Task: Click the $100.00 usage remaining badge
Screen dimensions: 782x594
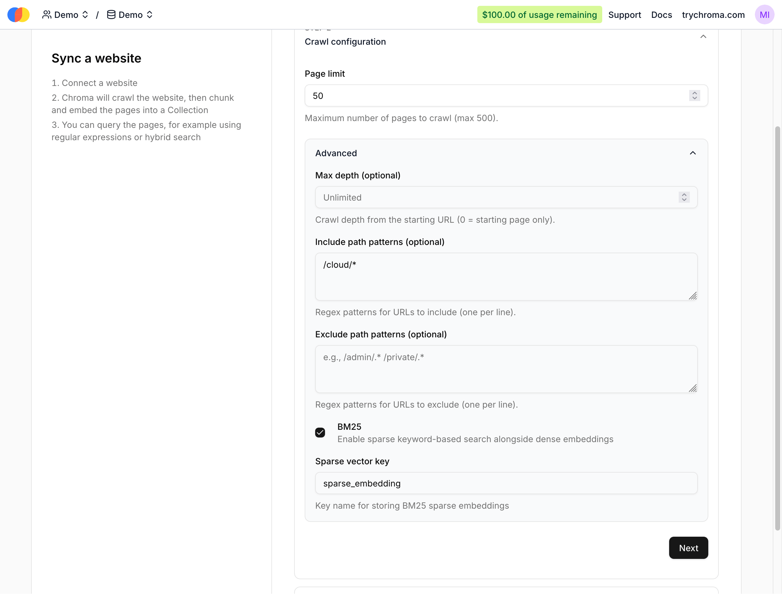Action: pyautogui.click(x=539, y=14)
